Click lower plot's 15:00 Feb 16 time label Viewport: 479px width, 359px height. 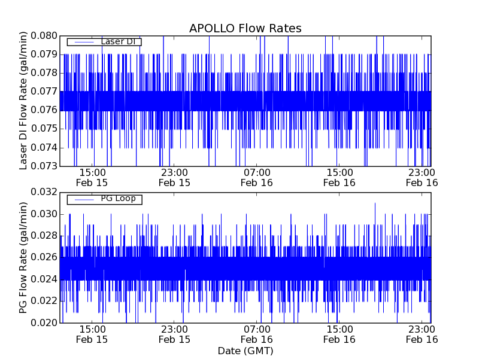pyautogui.click(x=339, y=334)
